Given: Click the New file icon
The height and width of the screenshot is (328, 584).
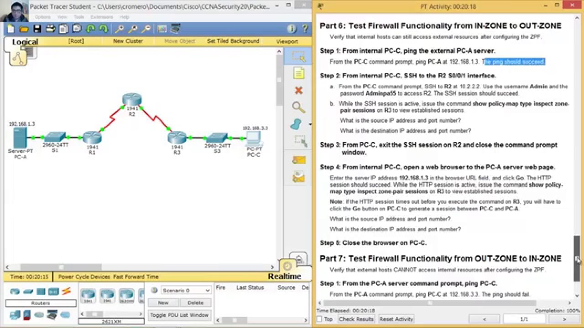Looking at the screenshot, I should [x=11, y=29].
